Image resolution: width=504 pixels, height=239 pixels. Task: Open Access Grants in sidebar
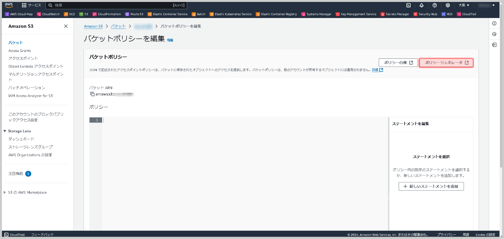coord(20,51)
